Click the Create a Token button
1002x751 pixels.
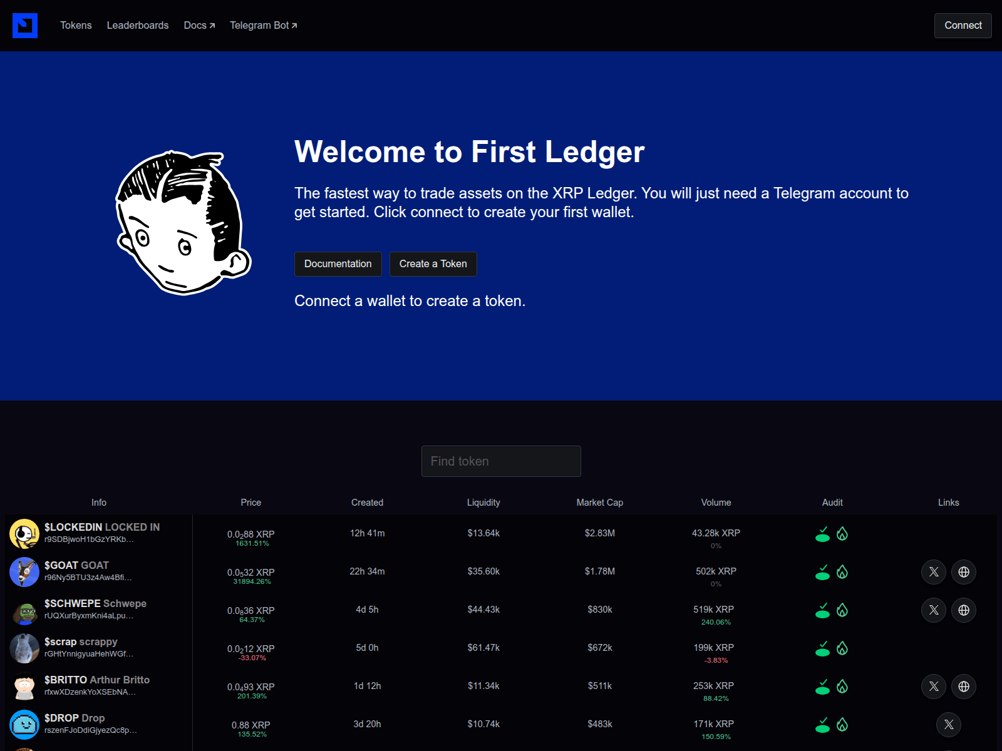click(433, 263)
